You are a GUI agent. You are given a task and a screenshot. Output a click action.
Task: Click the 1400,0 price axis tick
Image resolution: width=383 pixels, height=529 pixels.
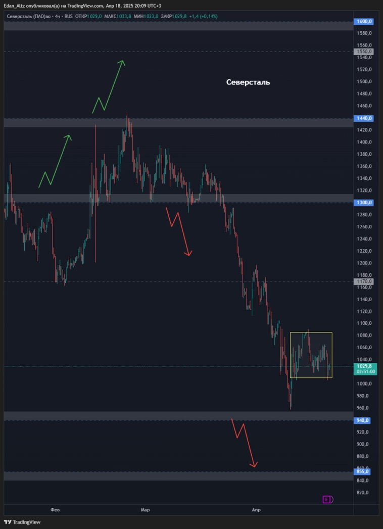pos(365,142)
